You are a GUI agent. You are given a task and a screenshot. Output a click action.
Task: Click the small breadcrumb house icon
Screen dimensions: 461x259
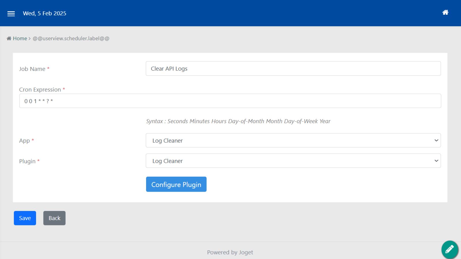click(x=9, y=39)
